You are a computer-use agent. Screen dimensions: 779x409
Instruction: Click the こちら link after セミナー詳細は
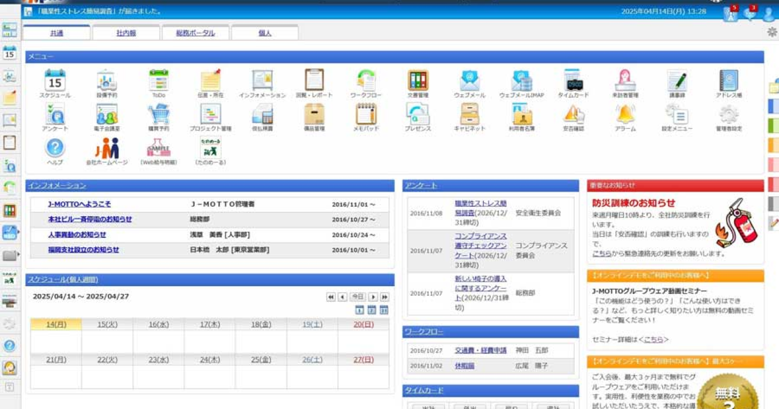pyautogui.click(x=654, y=339)
